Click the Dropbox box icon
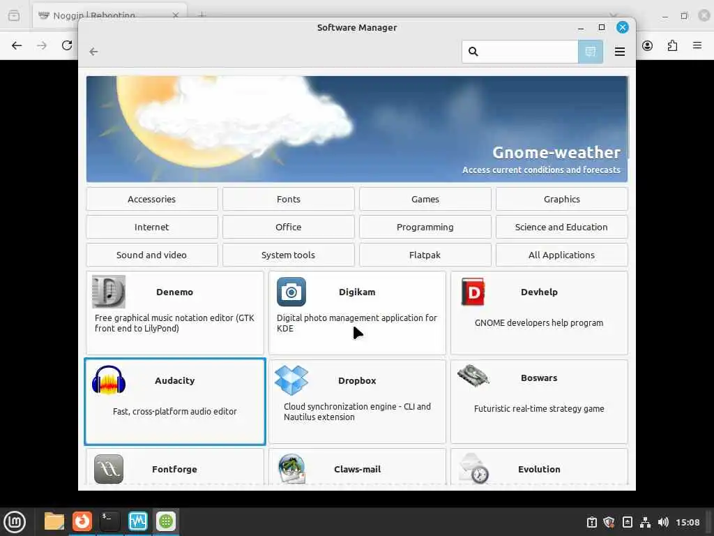Screen dimensions: 714x536 coord(291,380)
